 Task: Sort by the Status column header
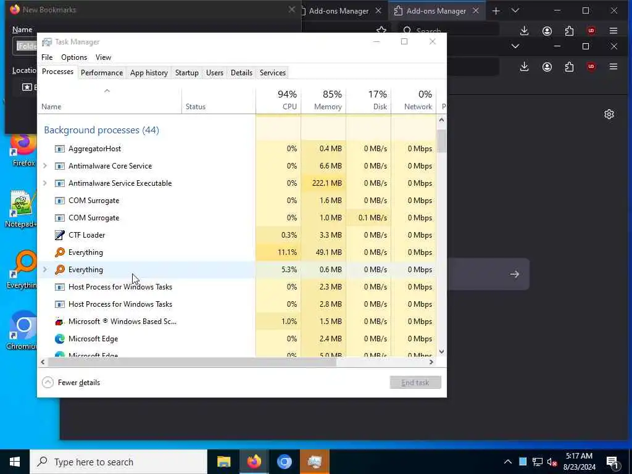pos(219,101)
